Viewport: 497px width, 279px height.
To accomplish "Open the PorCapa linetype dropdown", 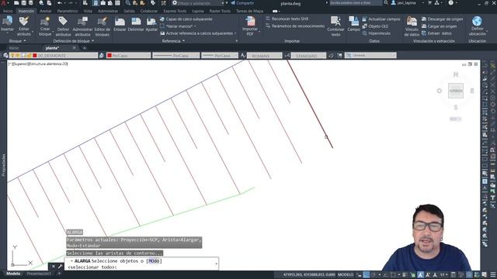I will click(176, 55).
